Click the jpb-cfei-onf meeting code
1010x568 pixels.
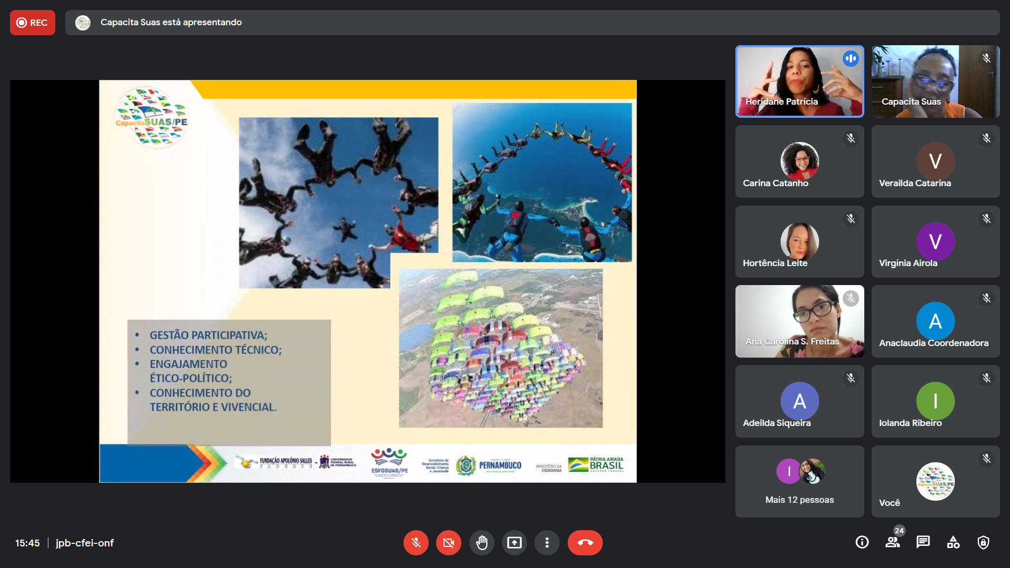point(85,543)
